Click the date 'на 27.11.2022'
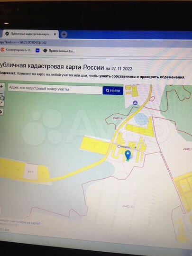Viewport: 192px width, 256px height. pyautogui.click(x=119, y=69)
